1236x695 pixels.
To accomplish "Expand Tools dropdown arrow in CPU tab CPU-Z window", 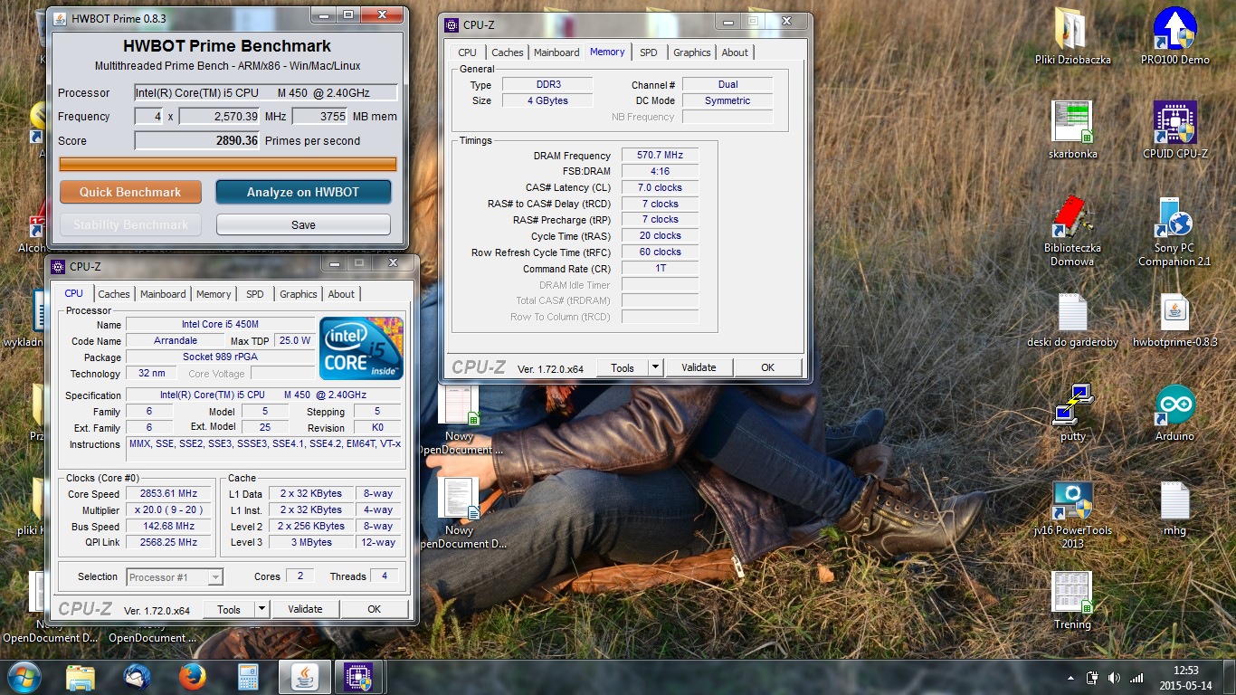I will 262,609.
